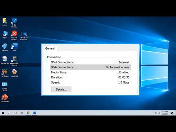Select the This PC desktop icon
Screen dimensions: 176x132
[5, 34]
